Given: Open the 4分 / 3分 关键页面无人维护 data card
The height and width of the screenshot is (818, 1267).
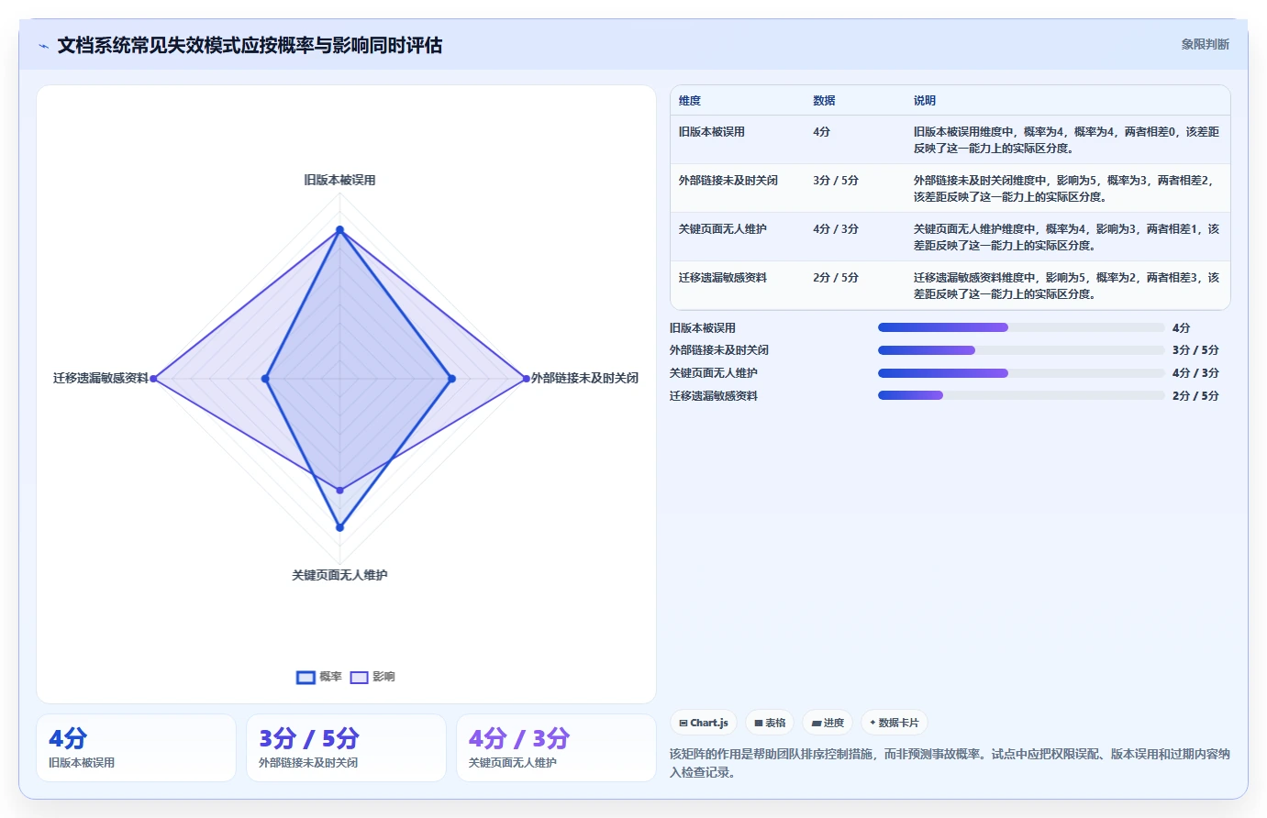Looking at the screenshot, I should pyautogui.click(x=556, y=748).
